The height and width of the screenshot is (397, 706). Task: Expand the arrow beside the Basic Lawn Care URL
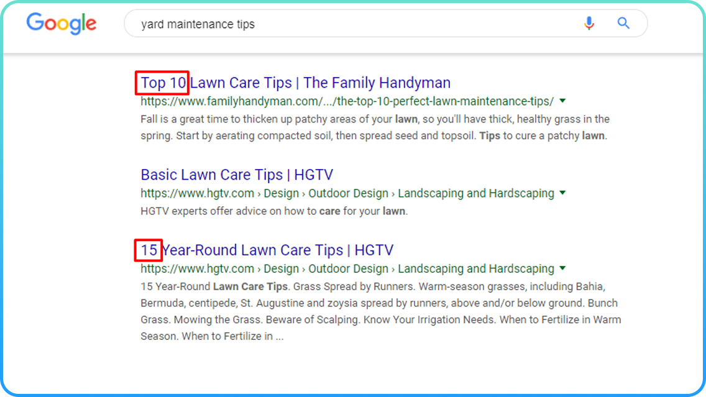(x=562, y=193)
